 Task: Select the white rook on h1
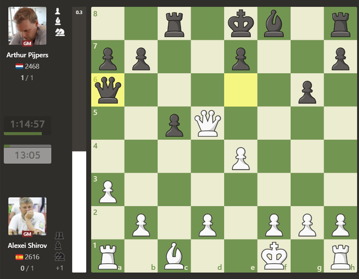click(x=340, y=256)
